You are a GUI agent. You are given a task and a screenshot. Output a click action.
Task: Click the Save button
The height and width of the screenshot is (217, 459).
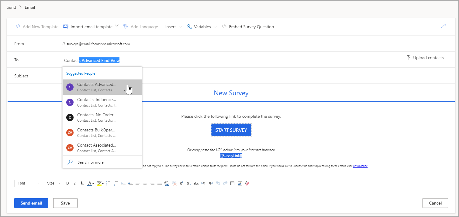coord(65,203)
